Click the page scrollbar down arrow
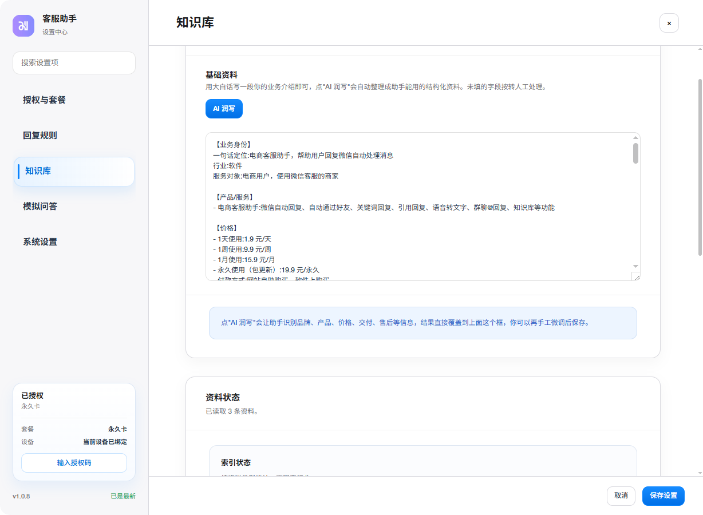The height and width of the screenshot is (515, 703). (x=700, y=473)
